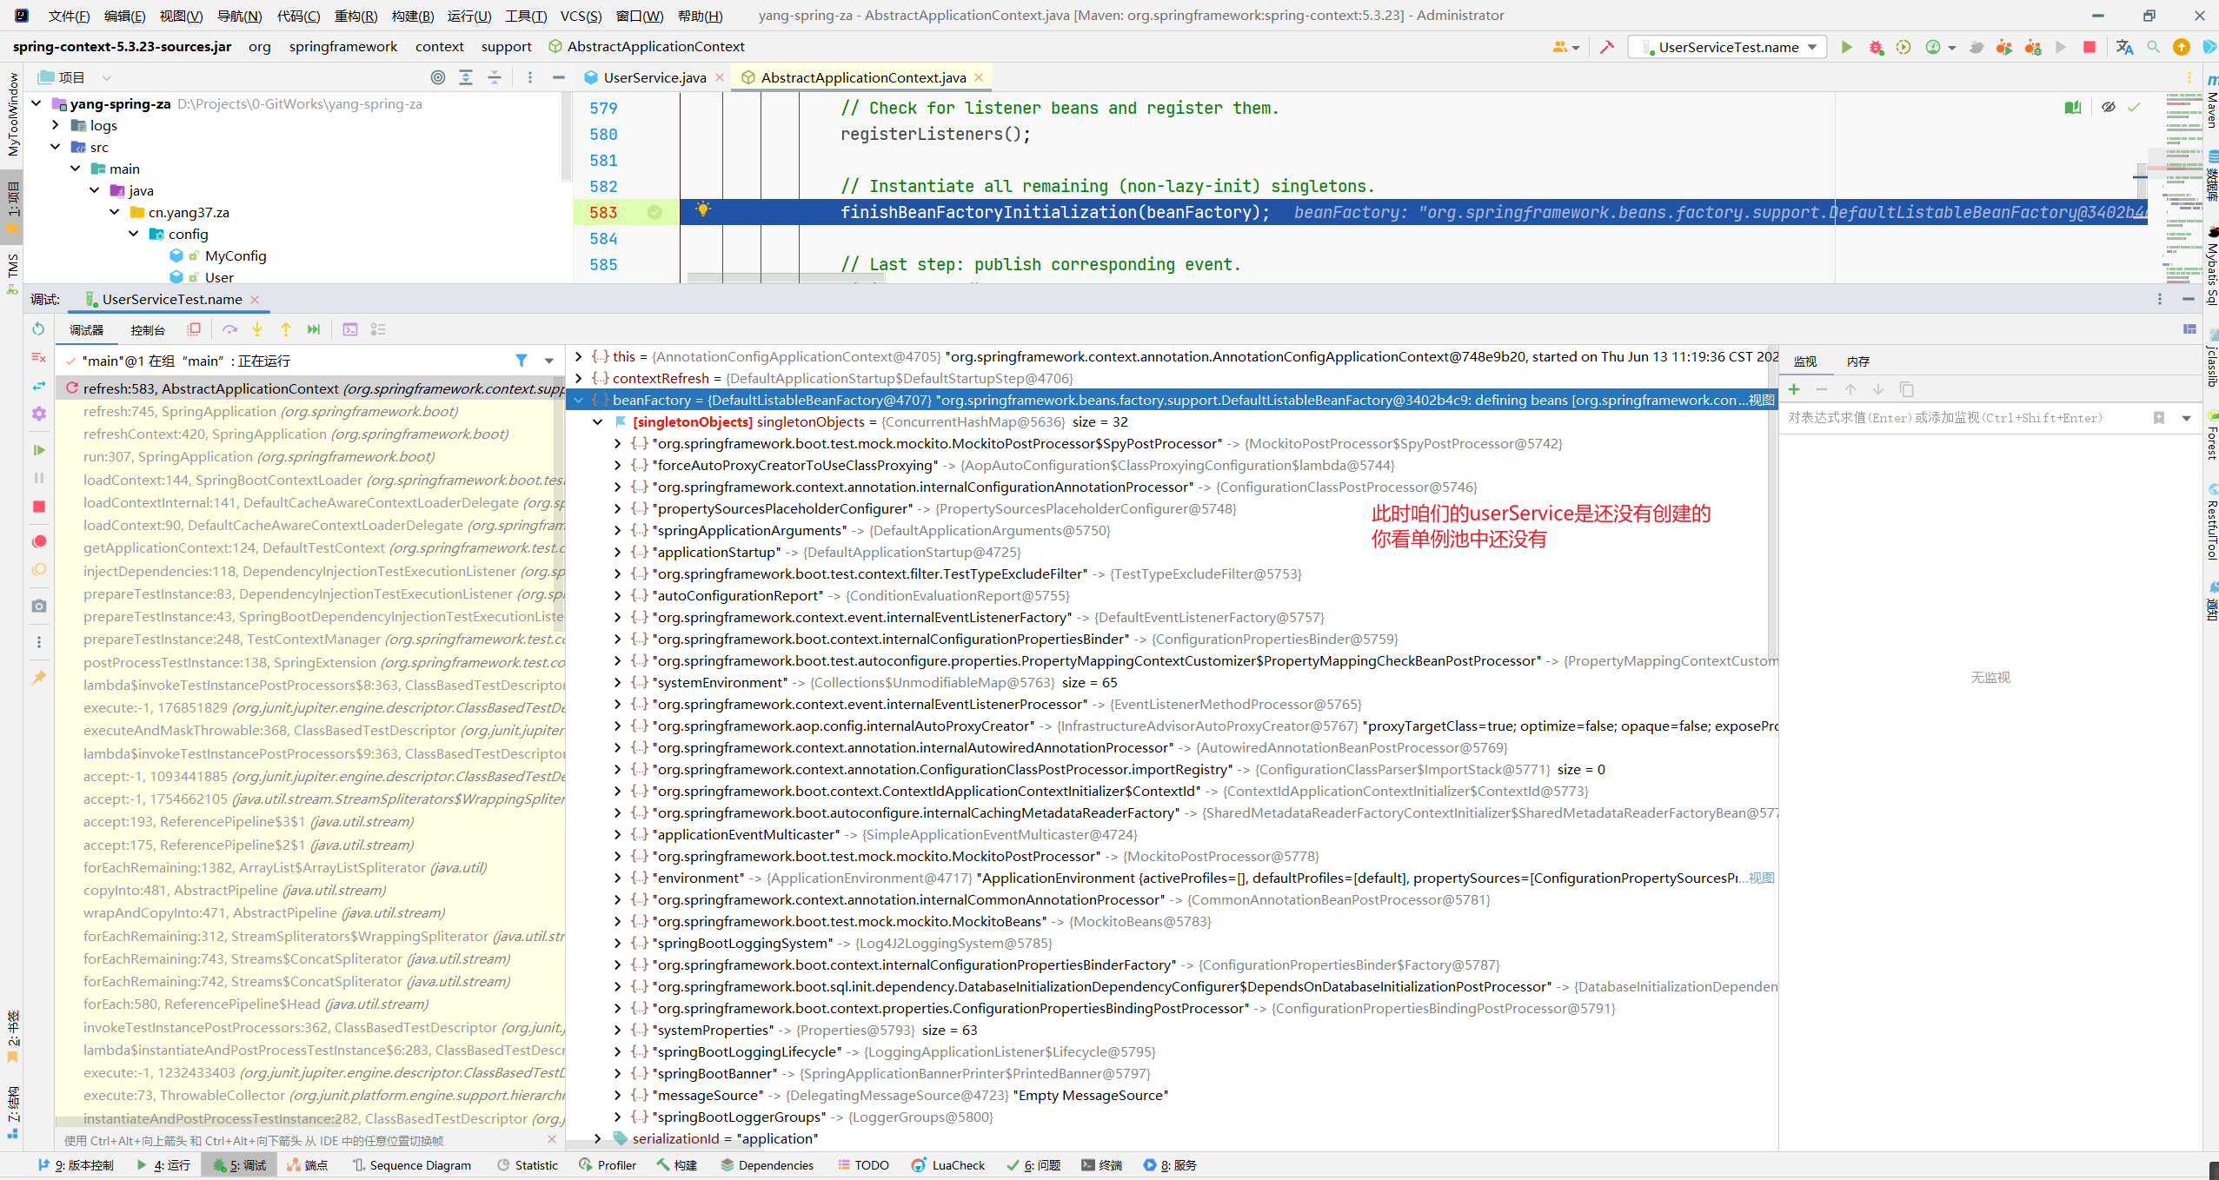Mute breakpoints in debug sidebar
Viewport: 2219px width, 1180px height.
pyautogui.click(x=38, y=569)
